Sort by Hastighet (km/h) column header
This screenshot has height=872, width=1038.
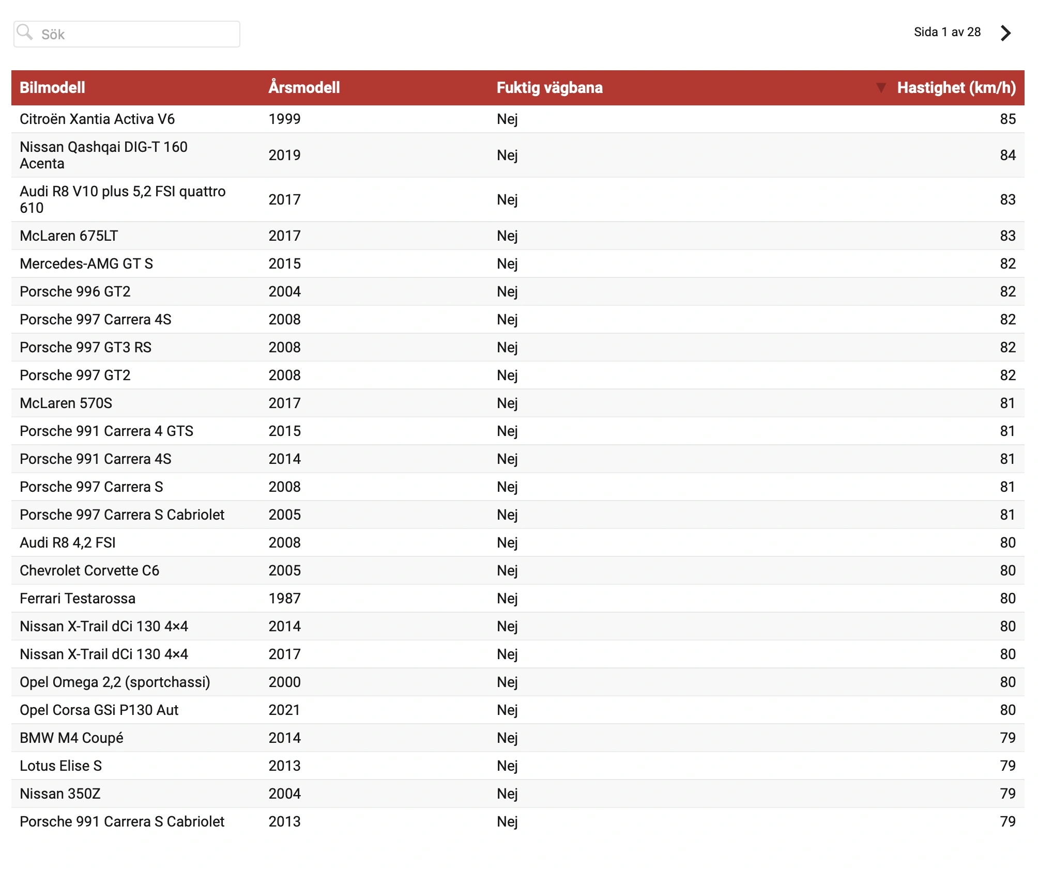coord(956,88)
